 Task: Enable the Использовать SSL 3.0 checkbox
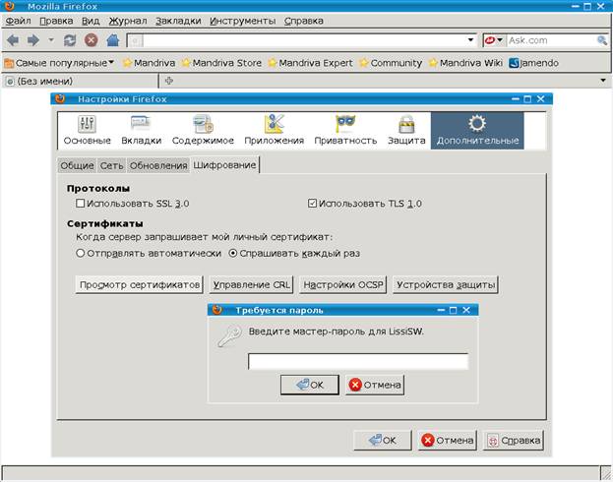pyautogui.click(x=82, y=204)
